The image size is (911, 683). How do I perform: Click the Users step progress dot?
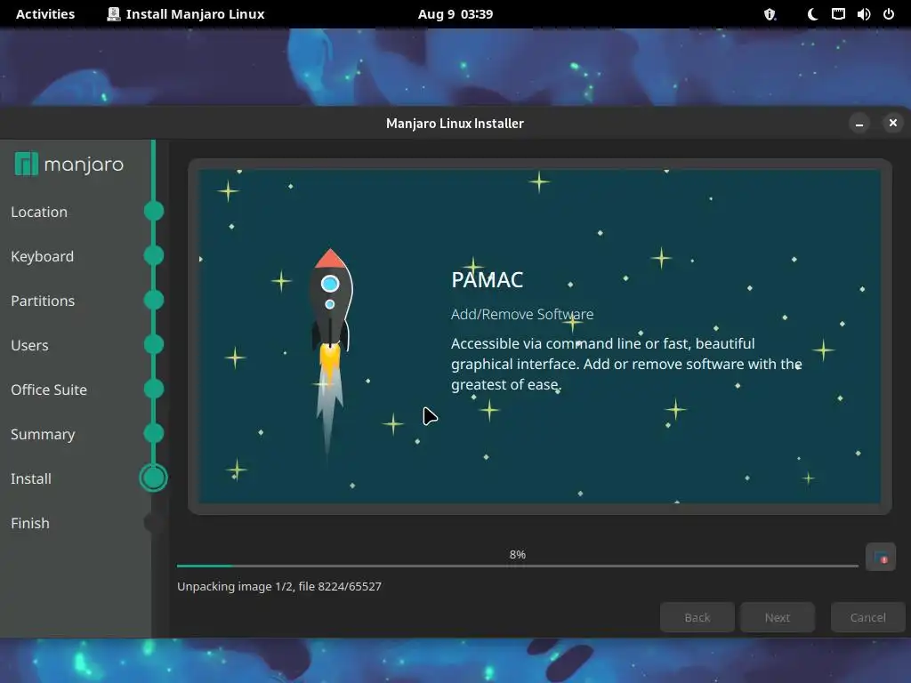pyautogui.click(x=153, y=344)
